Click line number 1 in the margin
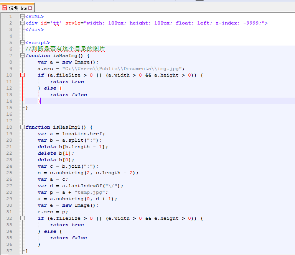 pyautogui.click(x=10, y=16)
